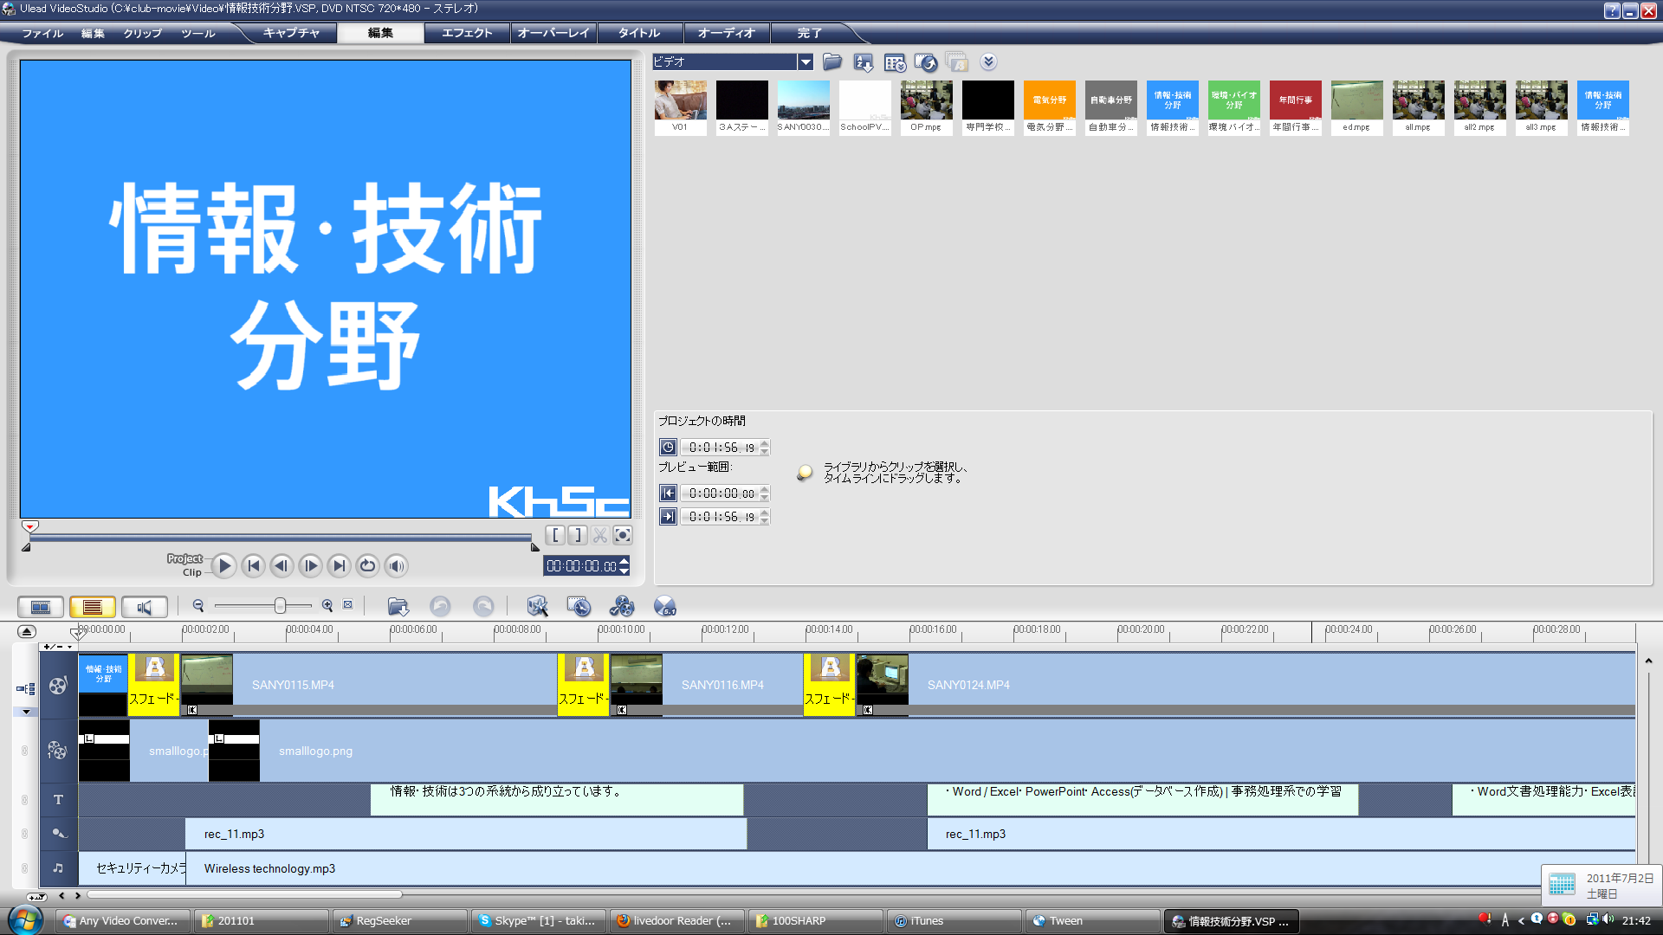Switch to the キャプチャ step tab

tap(291, 33)
